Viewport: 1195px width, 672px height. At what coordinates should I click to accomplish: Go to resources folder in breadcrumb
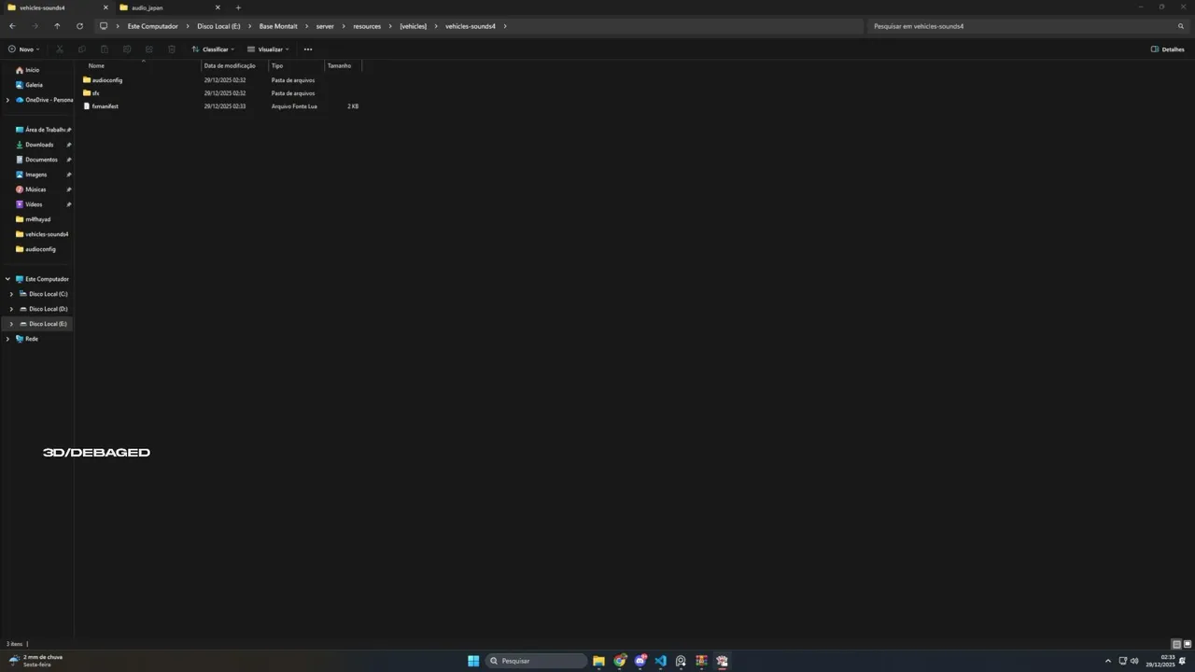(367, 26)
